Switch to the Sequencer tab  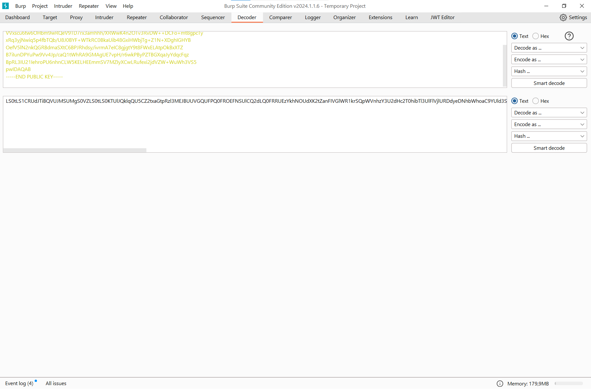[x=213, y=18]
